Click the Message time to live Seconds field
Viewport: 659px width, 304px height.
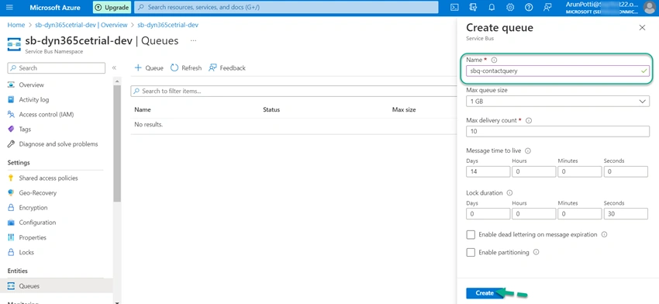(626, 171)
